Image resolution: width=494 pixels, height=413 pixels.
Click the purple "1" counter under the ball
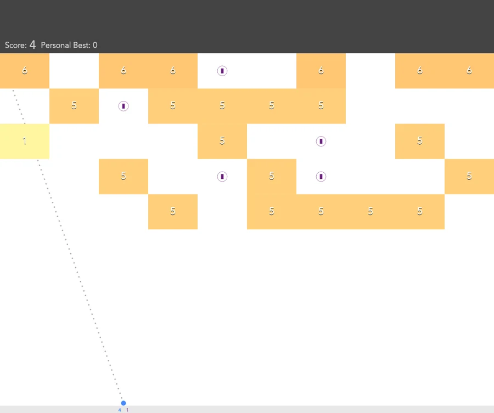[x=127, y=410]
